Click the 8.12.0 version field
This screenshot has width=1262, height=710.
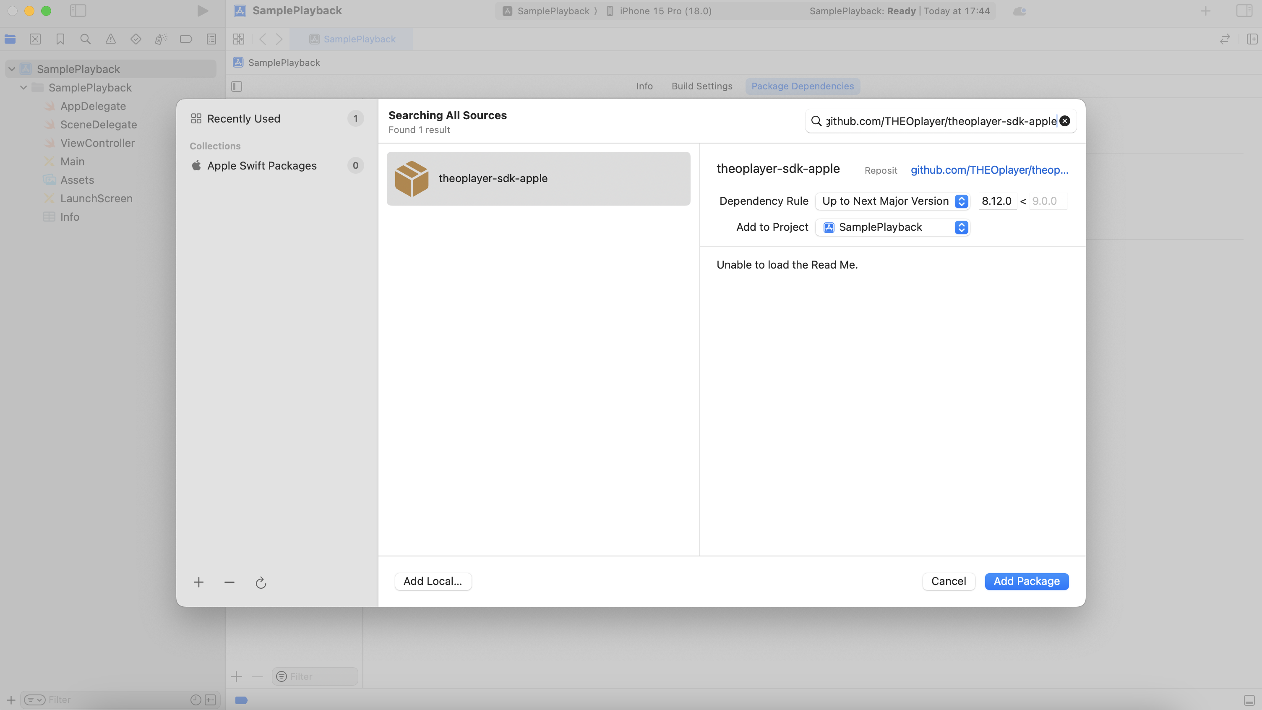(996, 201)
